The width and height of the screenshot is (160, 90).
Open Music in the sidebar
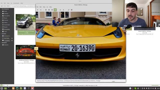coord(5,18)
